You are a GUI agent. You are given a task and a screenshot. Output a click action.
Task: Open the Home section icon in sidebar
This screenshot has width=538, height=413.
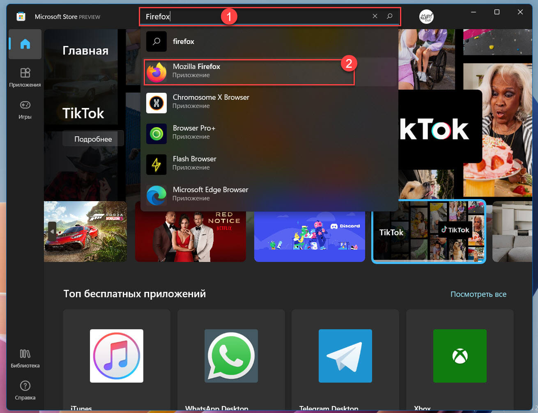pyautogui.click(x=25, y=44)
